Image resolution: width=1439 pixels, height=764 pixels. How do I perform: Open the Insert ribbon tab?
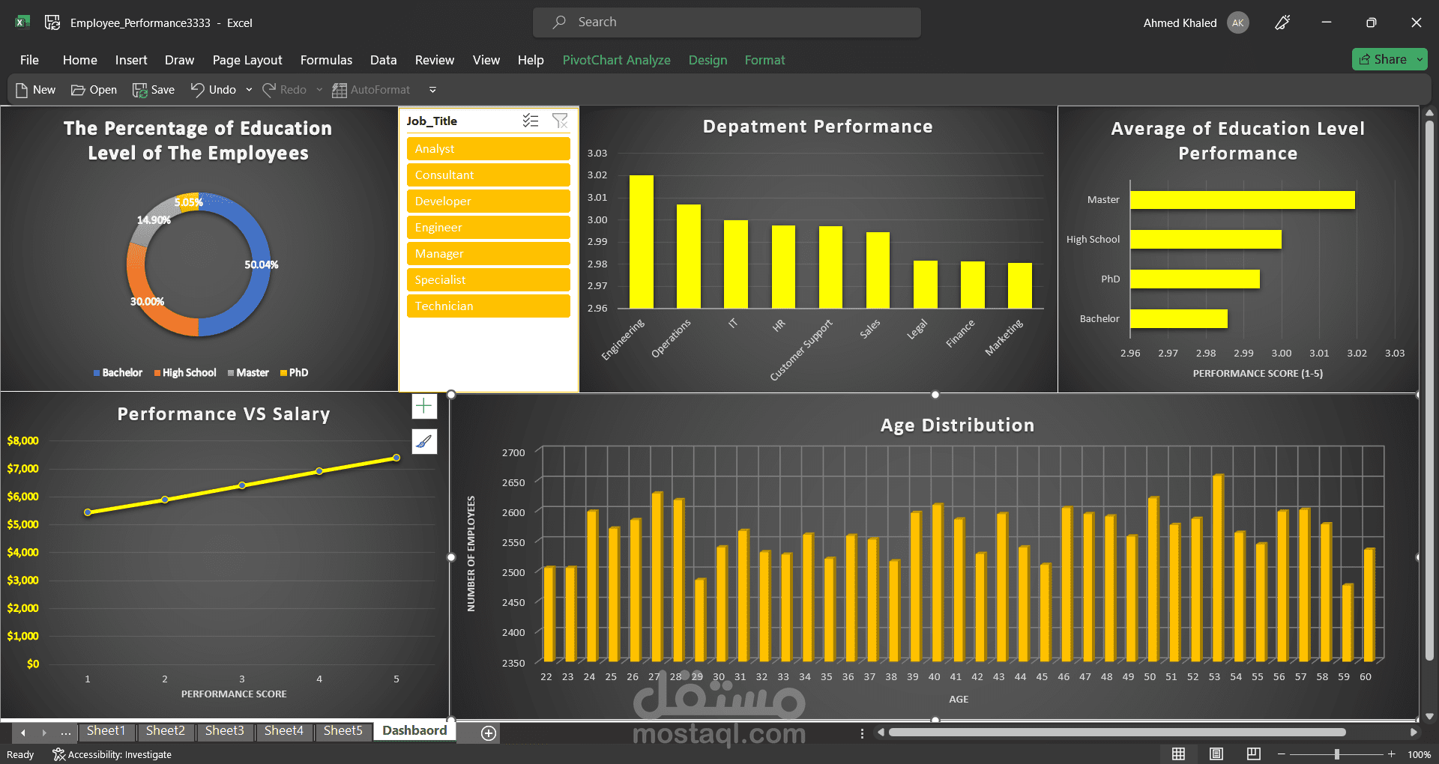[131, 60]
